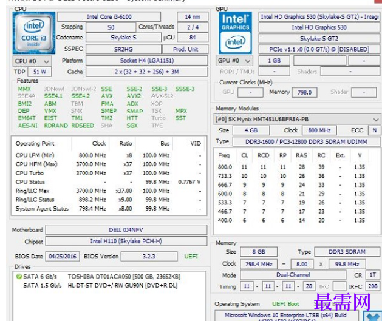Open the CPU #0 selector dropdown

click(x=32, y=61)
